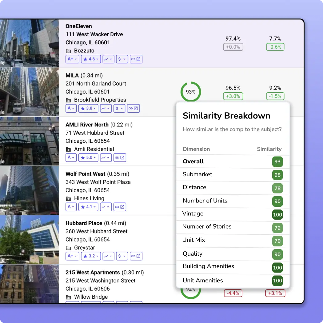Open the 215 West Apartments property photo
This screenshot has width=323, height=323.
pyautogui.click(x=29, y=284)
